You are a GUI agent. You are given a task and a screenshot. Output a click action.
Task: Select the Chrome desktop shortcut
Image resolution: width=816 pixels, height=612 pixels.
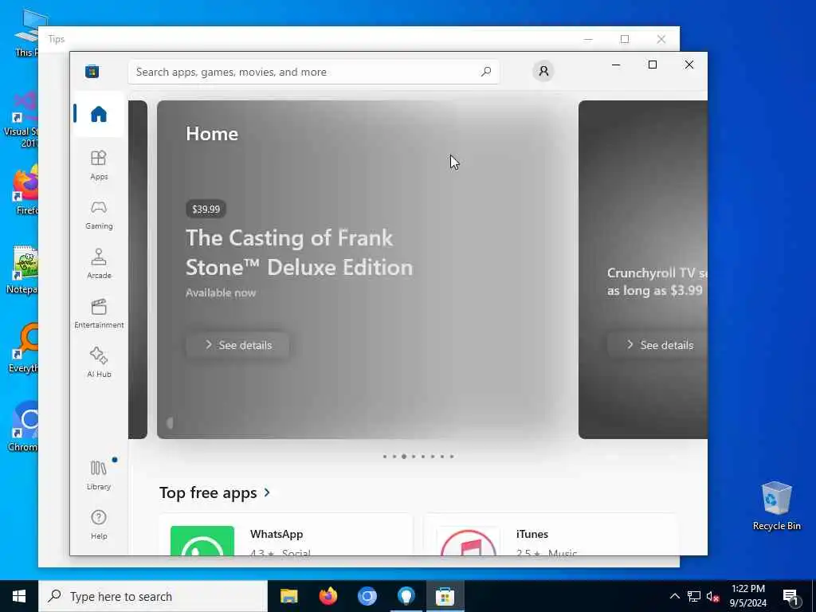(x=23, y=426)
